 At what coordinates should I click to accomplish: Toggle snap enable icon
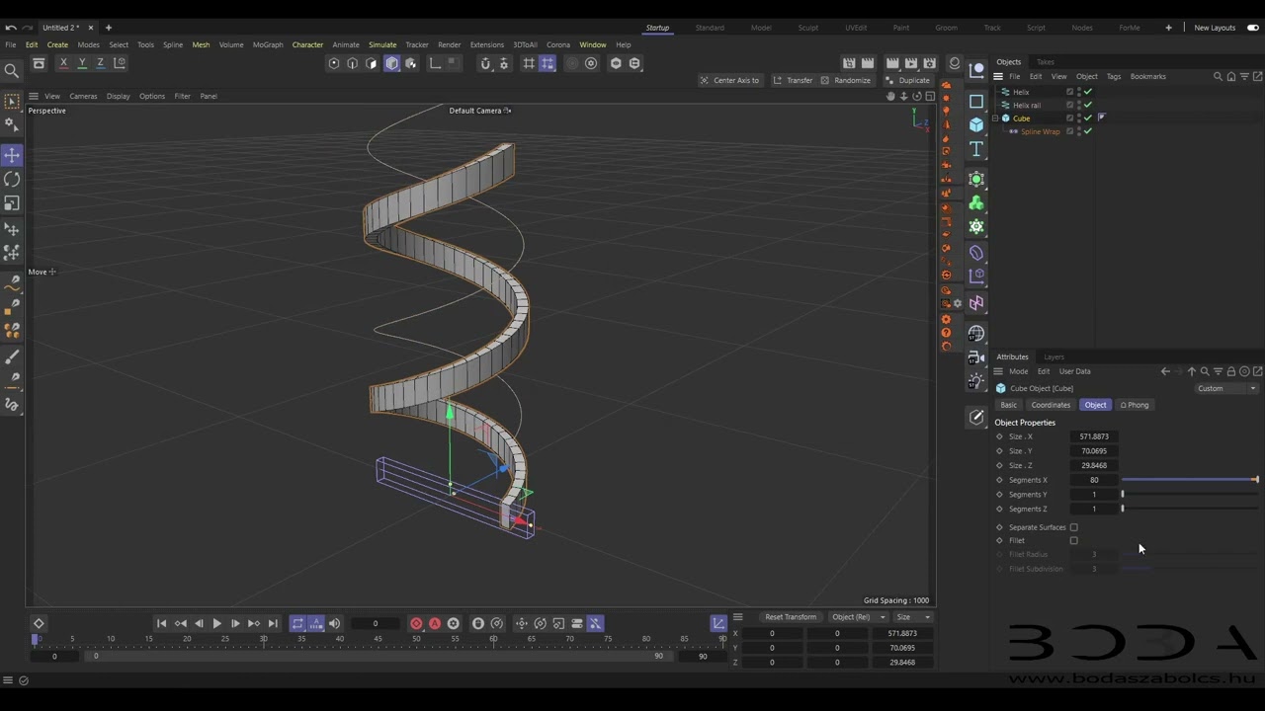tap(485, 63)
